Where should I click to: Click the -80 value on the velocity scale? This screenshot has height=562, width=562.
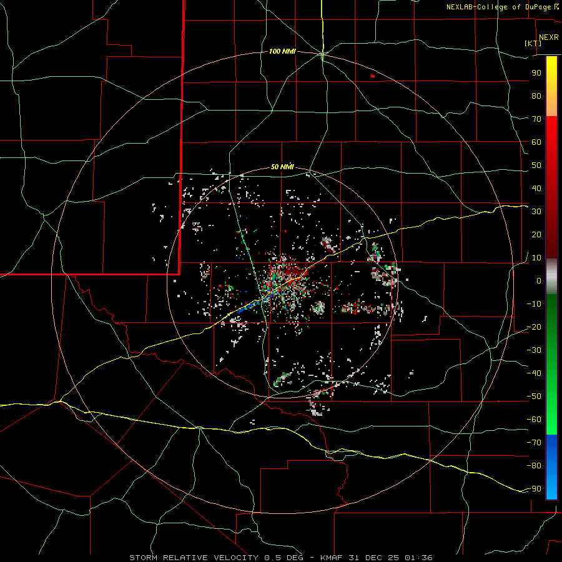tap(534, 466)
